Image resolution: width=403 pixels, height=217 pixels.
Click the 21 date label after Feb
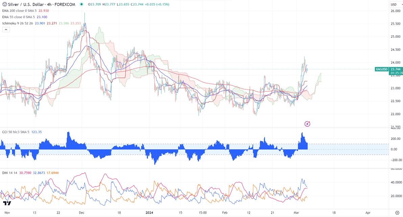pyautogui.click(x=272, y=213)
